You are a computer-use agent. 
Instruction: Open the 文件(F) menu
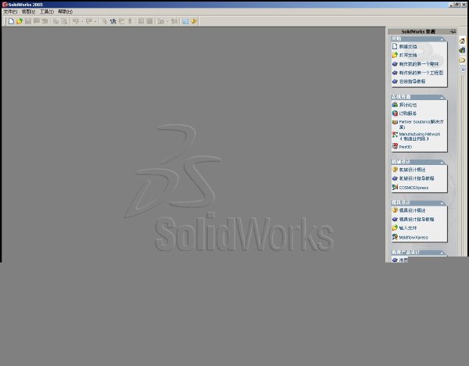coord(10,12)
